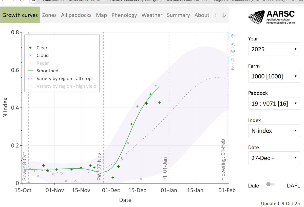This screenshot has width=304, height=207.
Task: Click the 'Flowering: 01-Feb' marker label
Action: point(223,159)
